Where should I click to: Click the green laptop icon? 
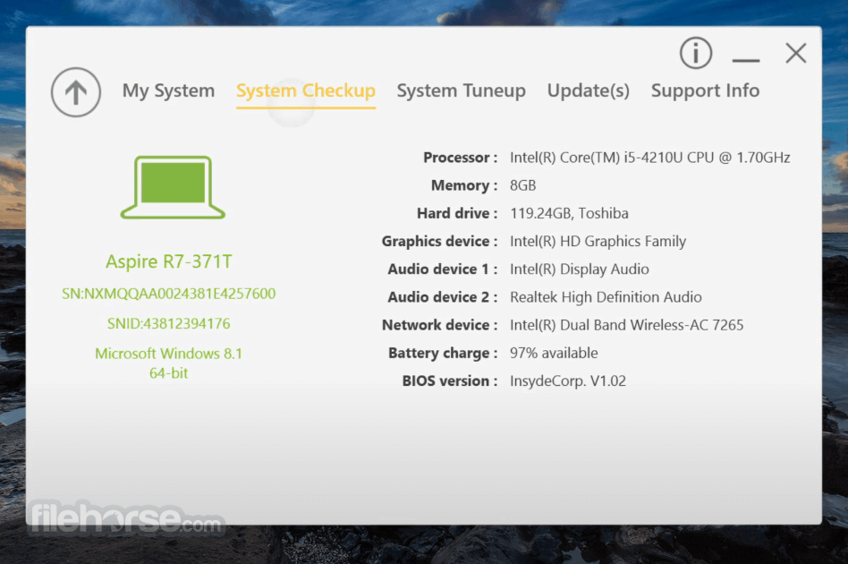pyautogui.click(x=173, y=187)
